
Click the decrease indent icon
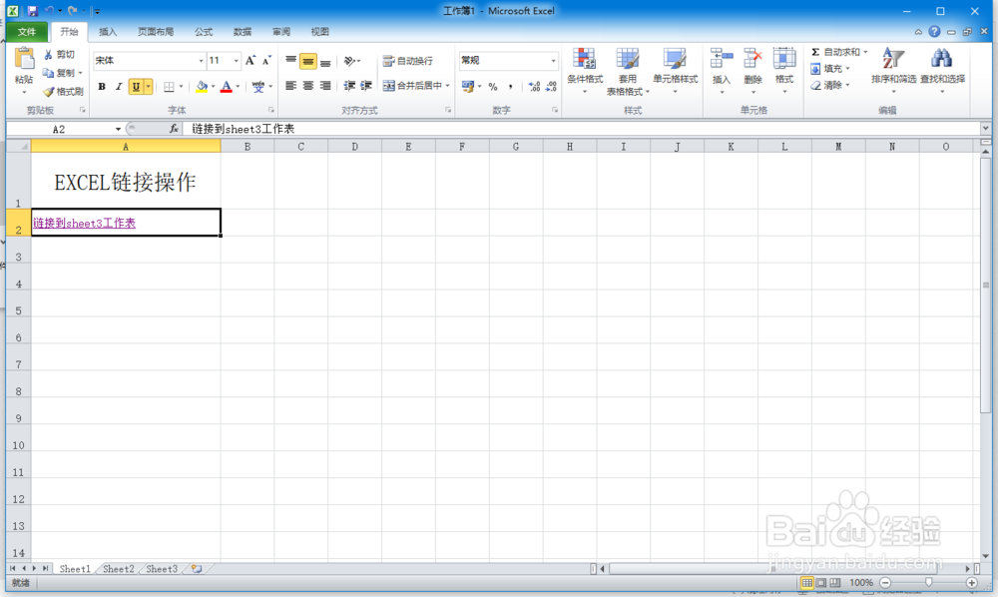349,85
